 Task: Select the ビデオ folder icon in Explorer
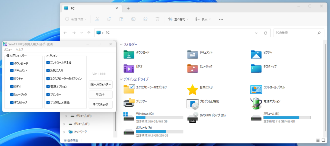[129, 68]
